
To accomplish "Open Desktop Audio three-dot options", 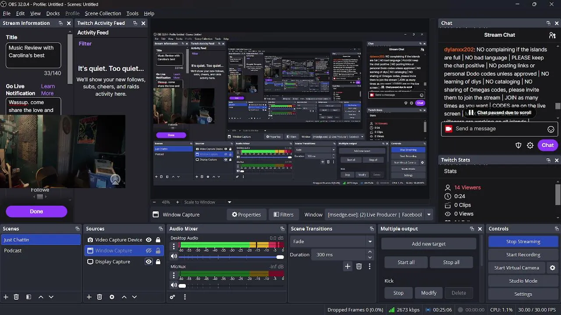I will [174, 247].
